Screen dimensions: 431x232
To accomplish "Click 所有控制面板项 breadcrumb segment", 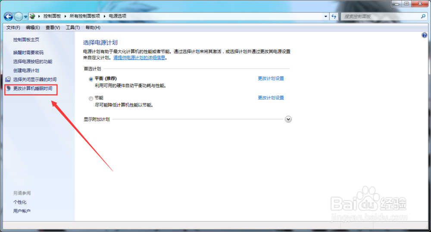I will pos(84,16).
